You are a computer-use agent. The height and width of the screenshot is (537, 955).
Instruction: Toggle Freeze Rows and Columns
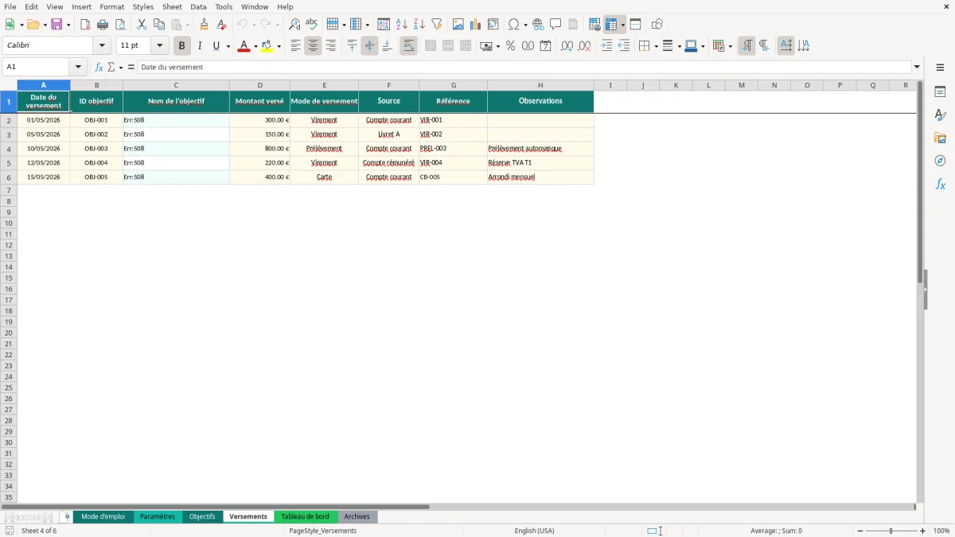[x=612, y=25]
